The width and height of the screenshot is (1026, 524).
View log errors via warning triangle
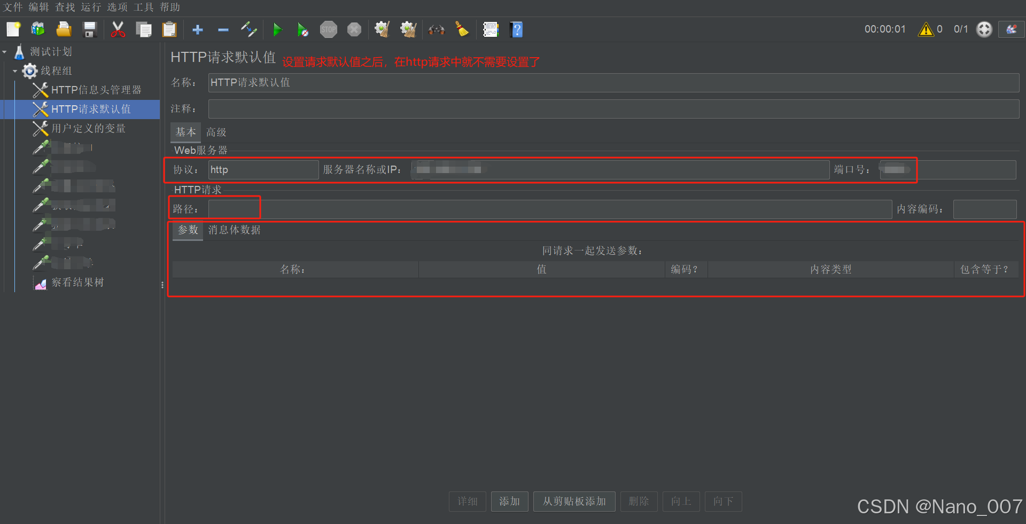tap(926, 29)
